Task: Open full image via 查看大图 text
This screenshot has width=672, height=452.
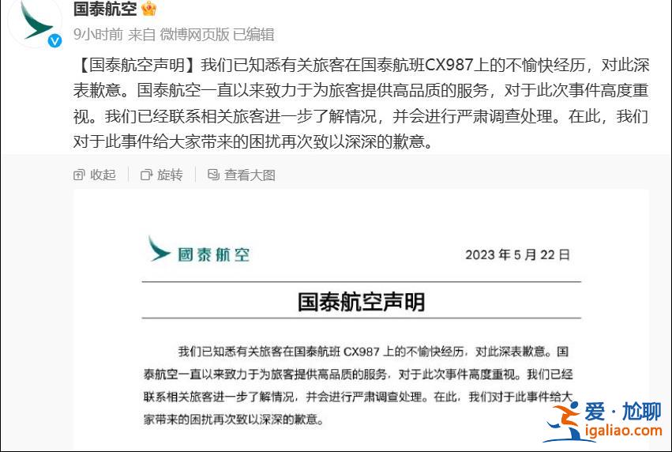Action: pos(250,175)
